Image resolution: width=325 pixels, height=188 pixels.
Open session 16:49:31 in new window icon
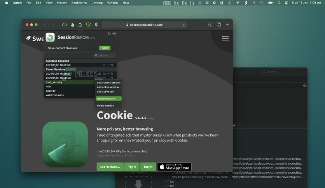(x=105, y=74)
